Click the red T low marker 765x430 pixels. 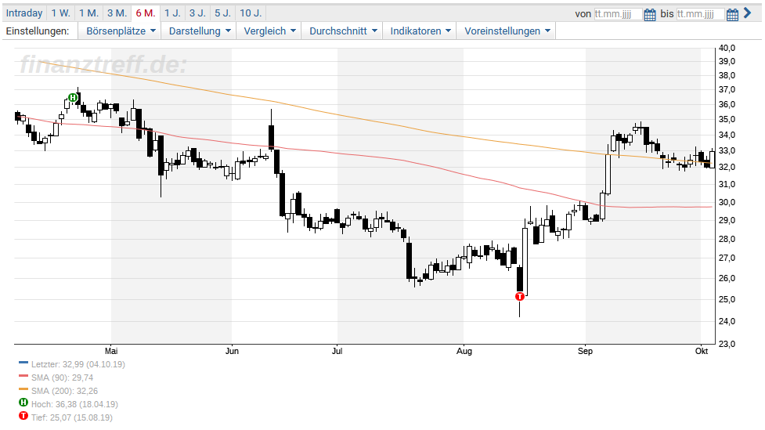click(520, 296)
